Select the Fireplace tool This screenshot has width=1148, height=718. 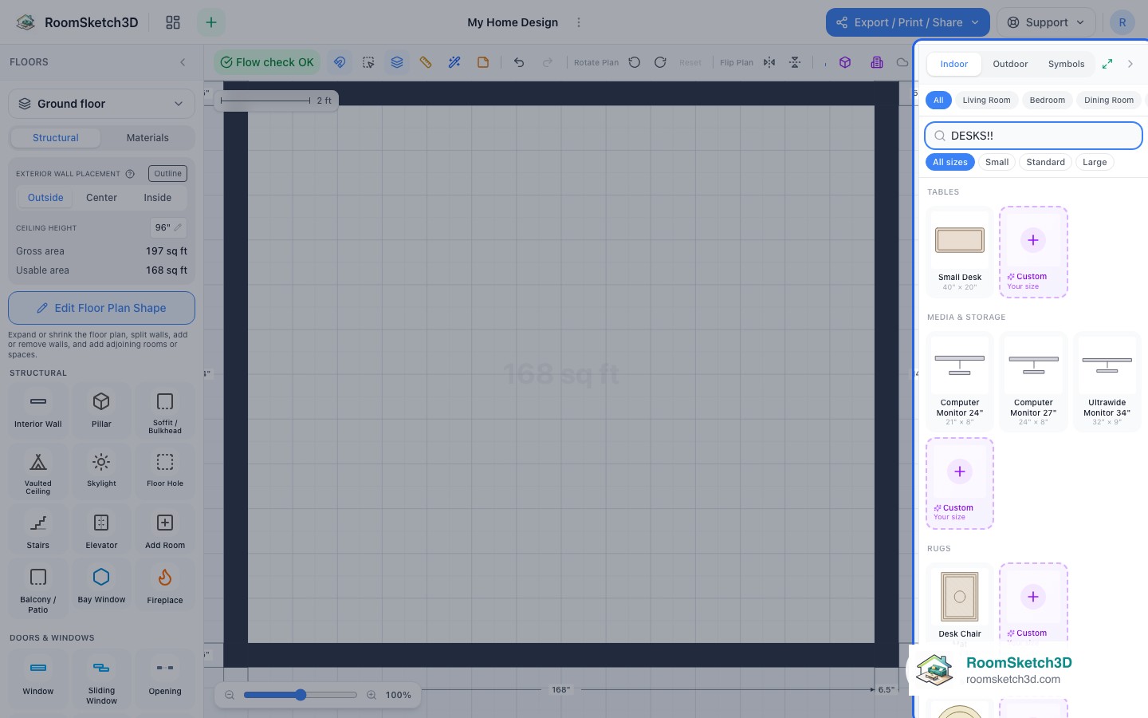[x=165, y=589]
